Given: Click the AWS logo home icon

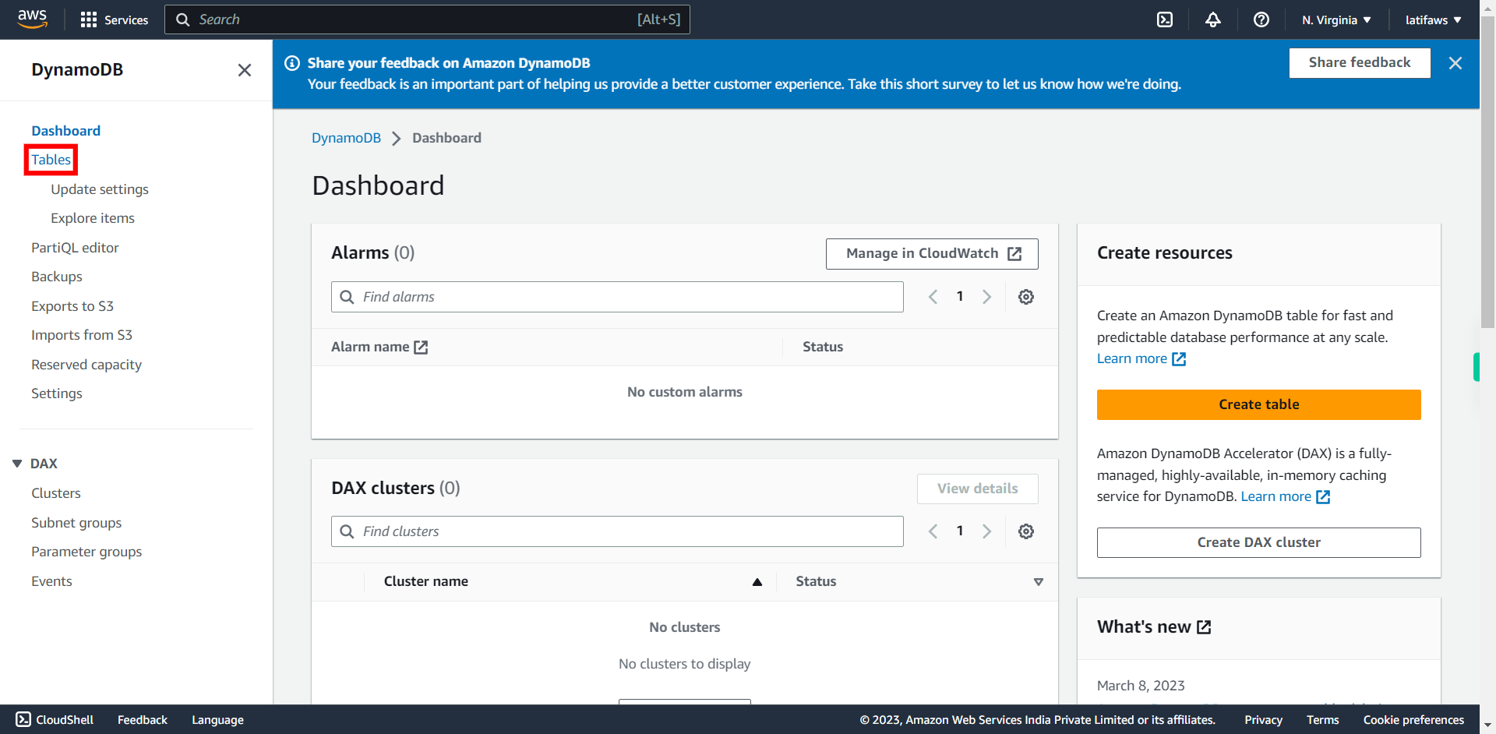Looking at the screenshot, I should click(32, 19).
